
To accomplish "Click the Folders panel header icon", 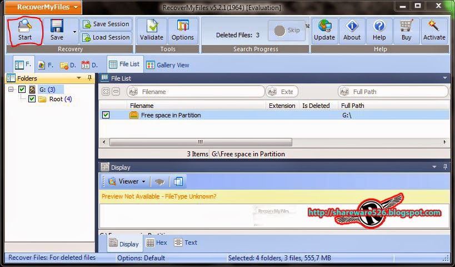I will (x=11, y=78).
